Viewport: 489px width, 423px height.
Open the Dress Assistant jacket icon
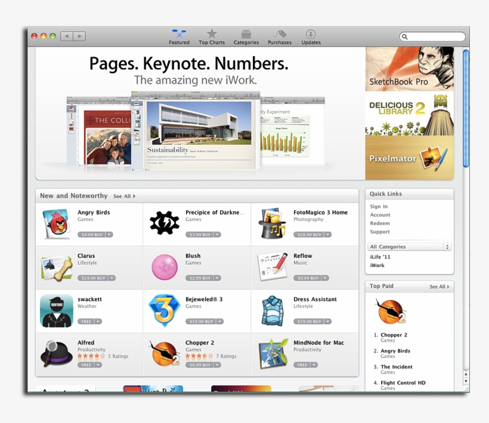273,311
